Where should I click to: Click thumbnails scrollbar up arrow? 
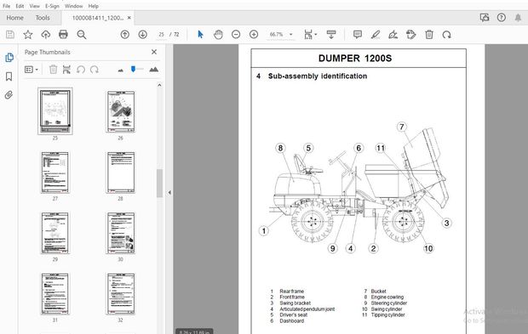159,85
